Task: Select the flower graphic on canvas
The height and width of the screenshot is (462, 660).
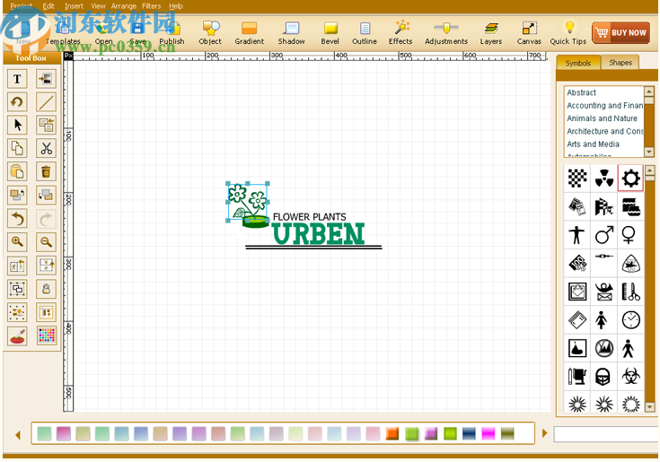Action: click(x=248, y=202)
